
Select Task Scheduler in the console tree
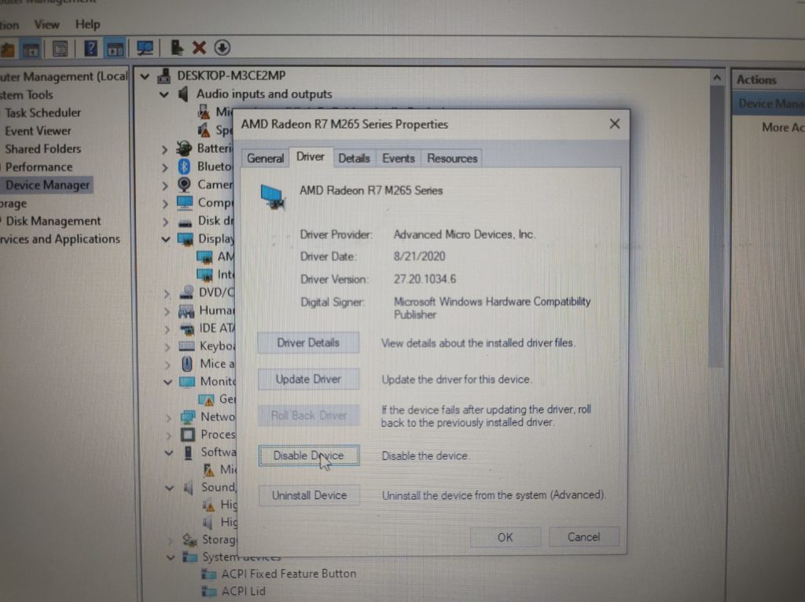[43, 113]
